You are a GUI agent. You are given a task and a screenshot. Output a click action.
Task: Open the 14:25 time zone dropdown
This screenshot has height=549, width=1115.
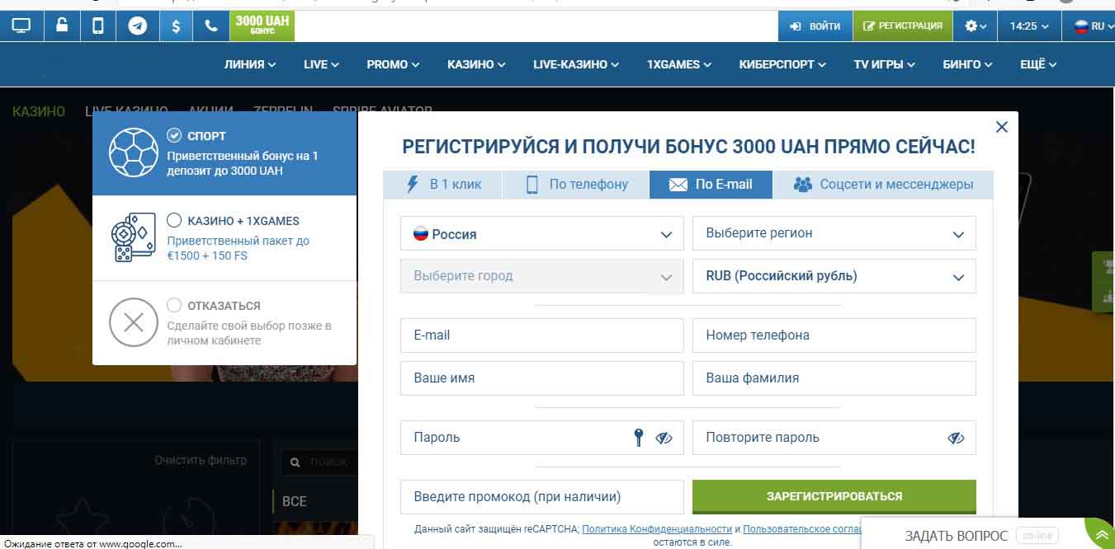[1029, 26]
